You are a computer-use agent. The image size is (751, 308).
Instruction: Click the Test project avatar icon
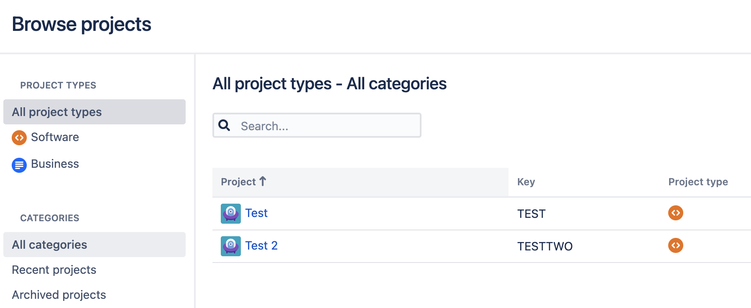click(x=231, y=214)
